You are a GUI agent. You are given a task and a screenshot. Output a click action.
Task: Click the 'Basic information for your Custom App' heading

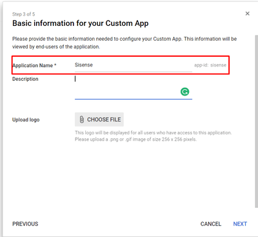click(80, 23)
